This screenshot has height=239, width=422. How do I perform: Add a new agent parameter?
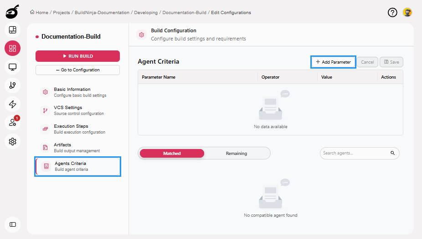(333, 62)
